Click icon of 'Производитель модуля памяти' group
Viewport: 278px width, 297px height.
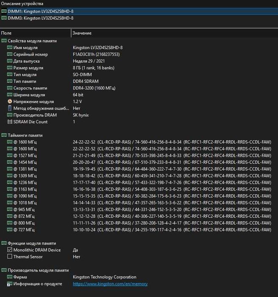[x=4, y=270]
